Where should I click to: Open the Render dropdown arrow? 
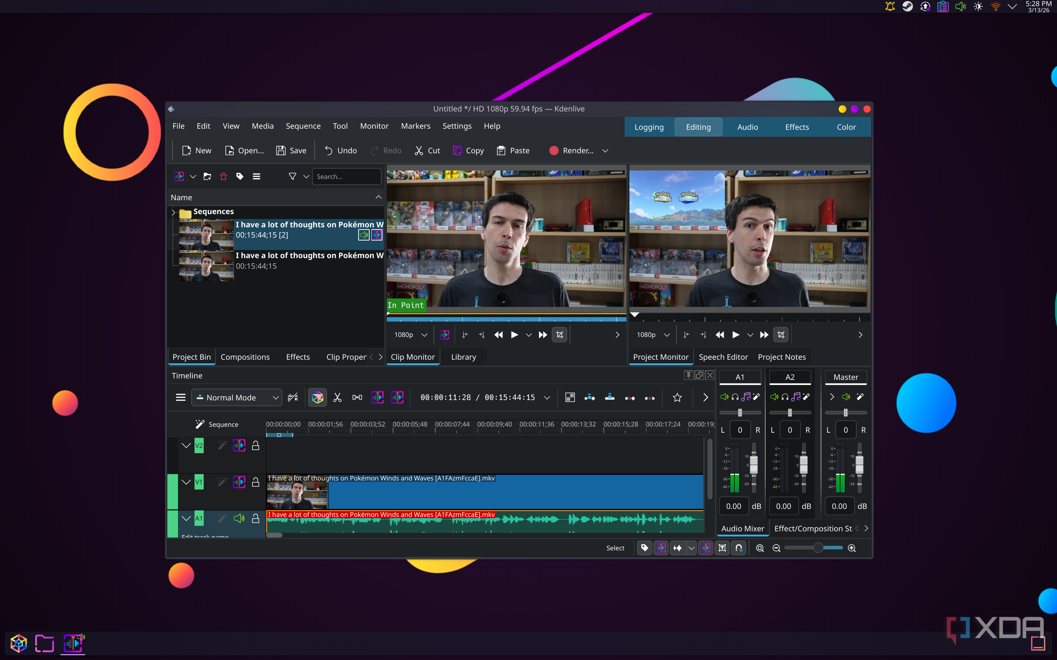(x=605, y=151)
